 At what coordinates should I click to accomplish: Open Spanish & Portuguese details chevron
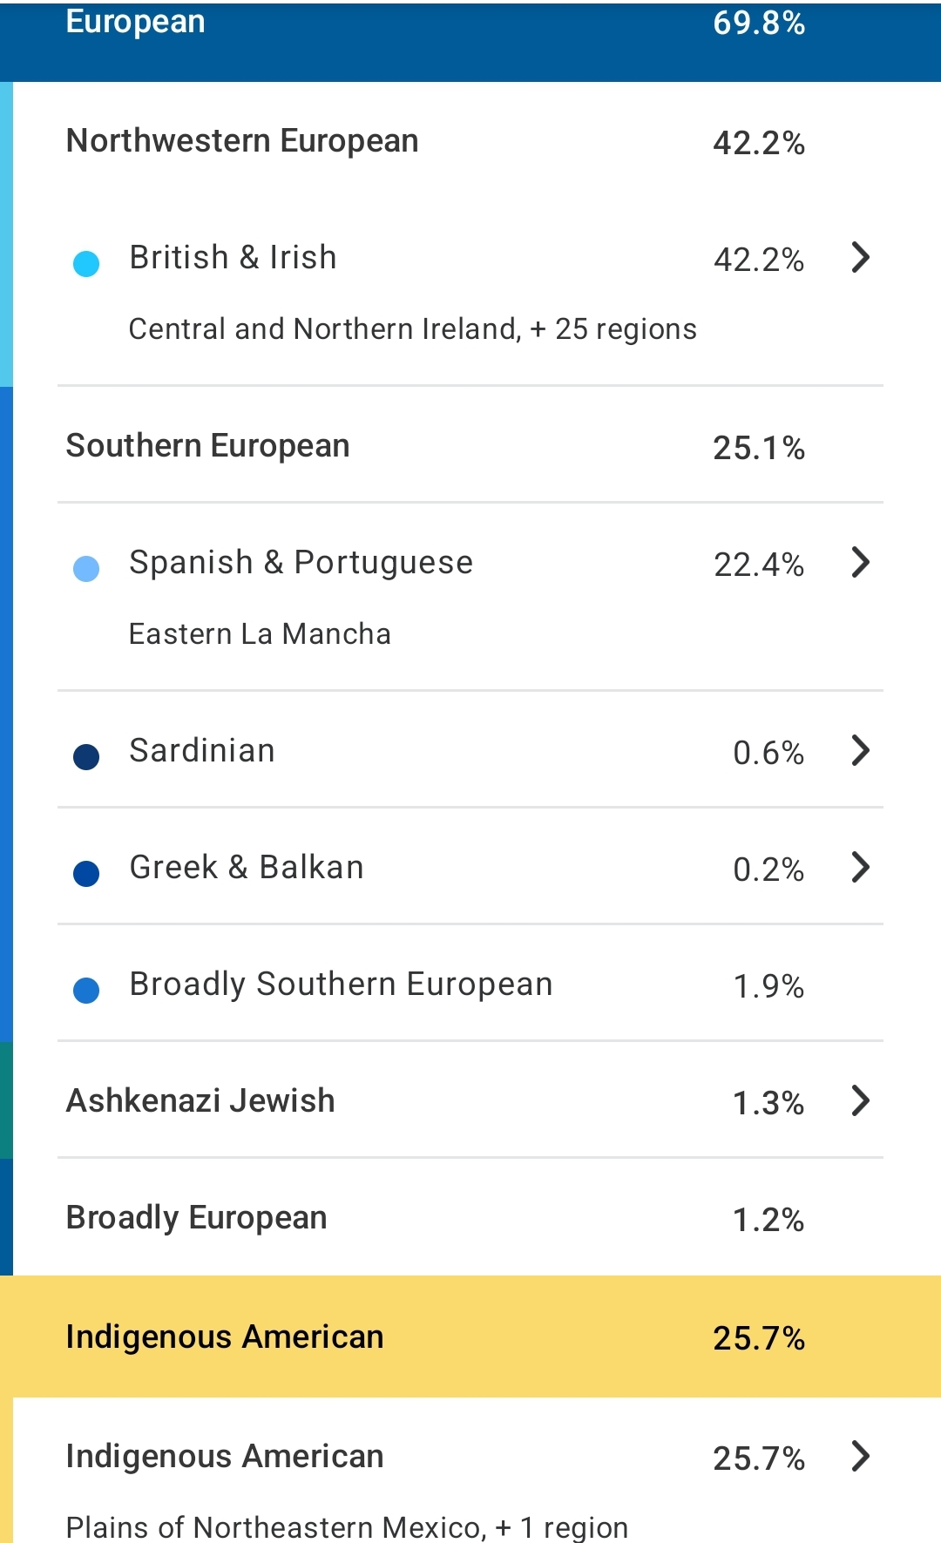tap(861, 562)
